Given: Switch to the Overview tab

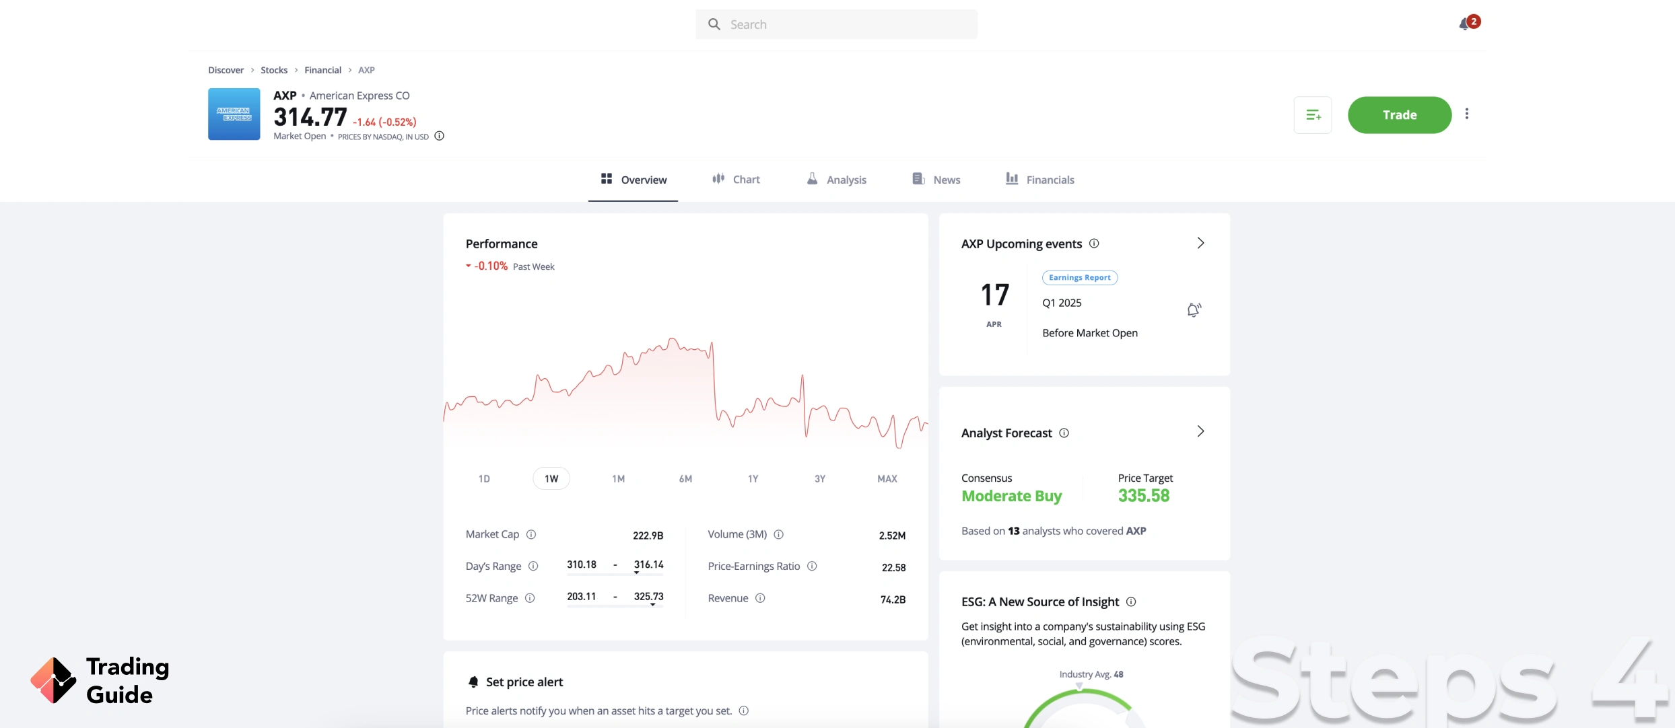Looking at the screenshot, I should pos(633,180).
